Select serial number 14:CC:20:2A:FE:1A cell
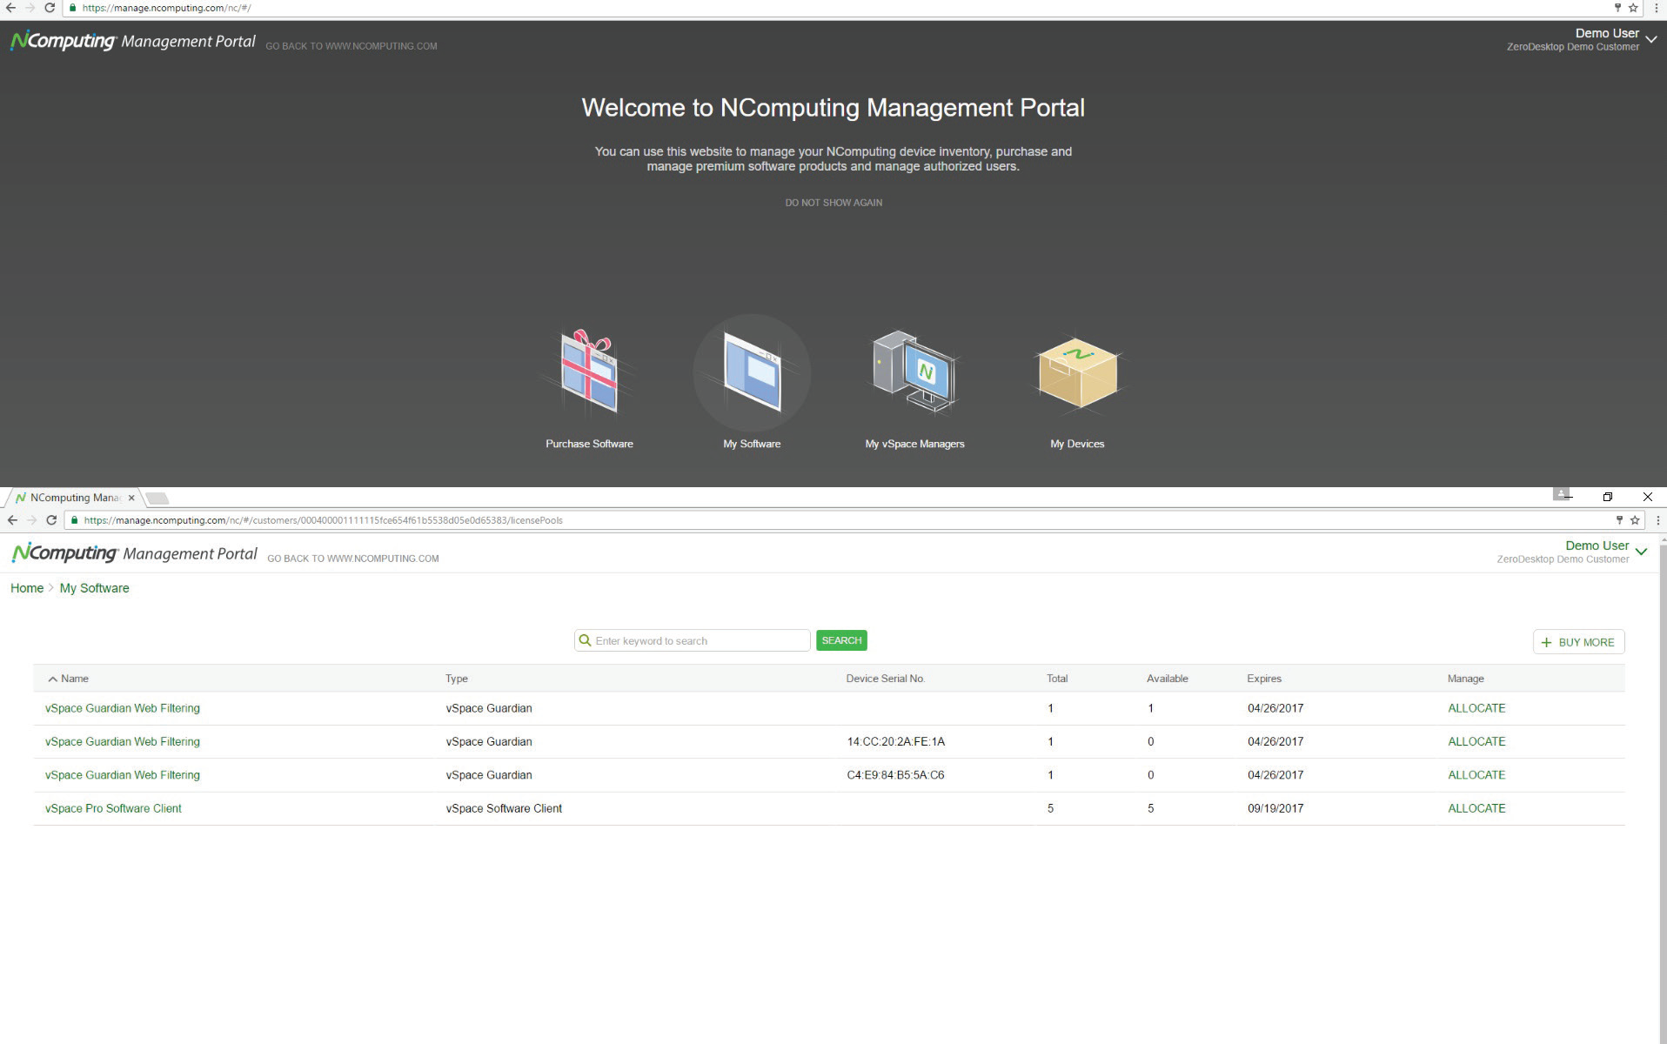Viewport: 1667px width, 1044px height. click(895, 742)
